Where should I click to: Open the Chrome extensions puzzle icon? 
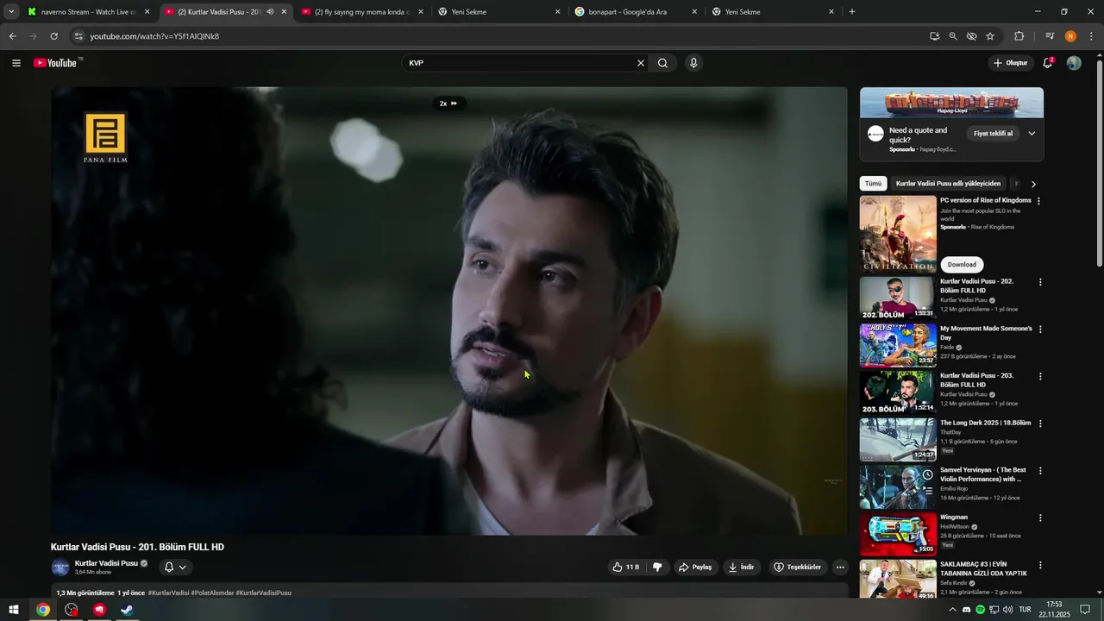click(x=1019, y=36)
